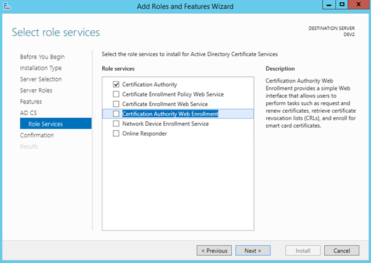Select the Network Device Enrollment Service checkbox
This screenshot has height=263, width=371.
click(116, 124)
